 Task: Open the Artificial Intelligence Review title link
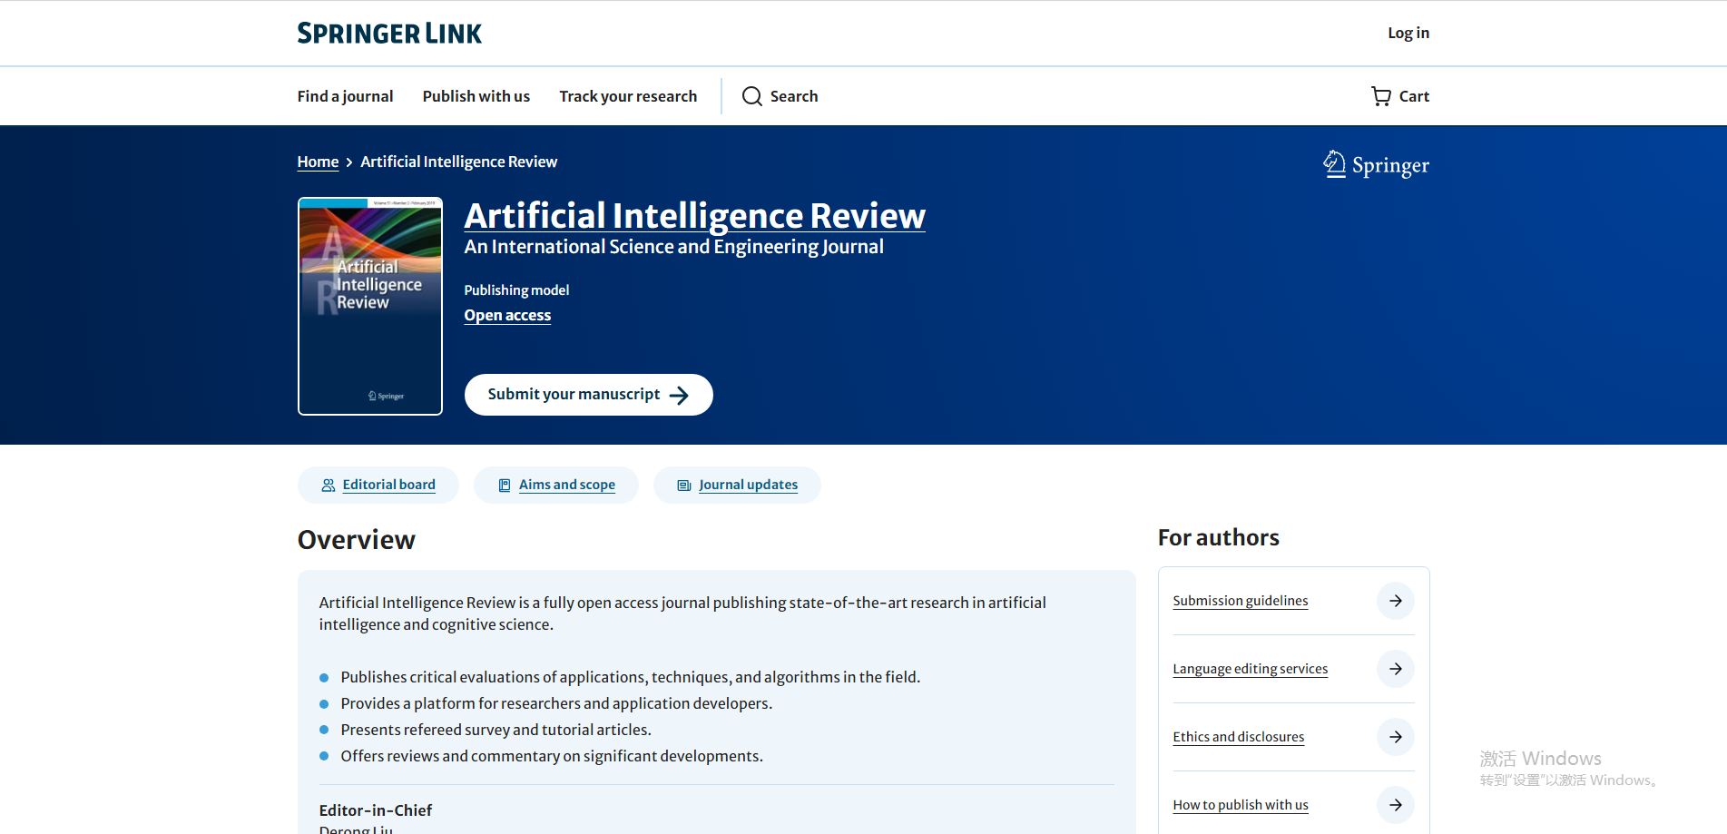[695, 216]
